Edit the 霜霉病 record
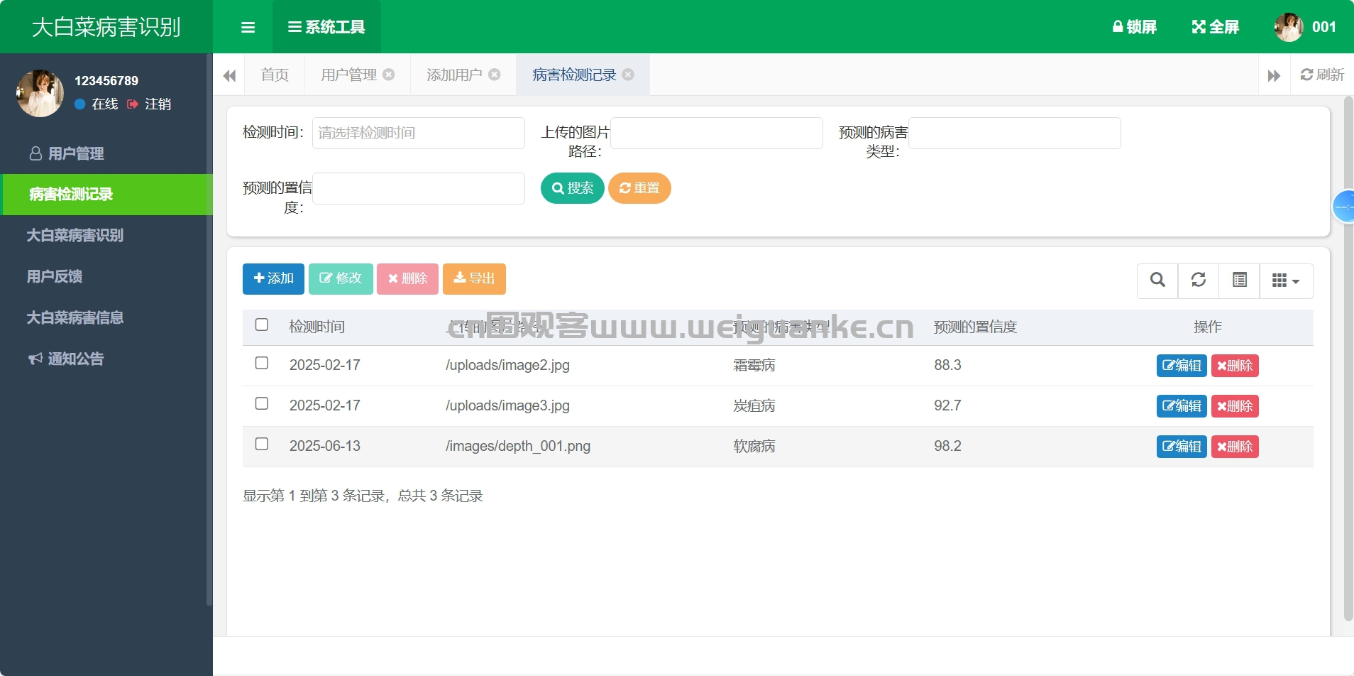The image size is (1354, 676). click(1182, 366)
